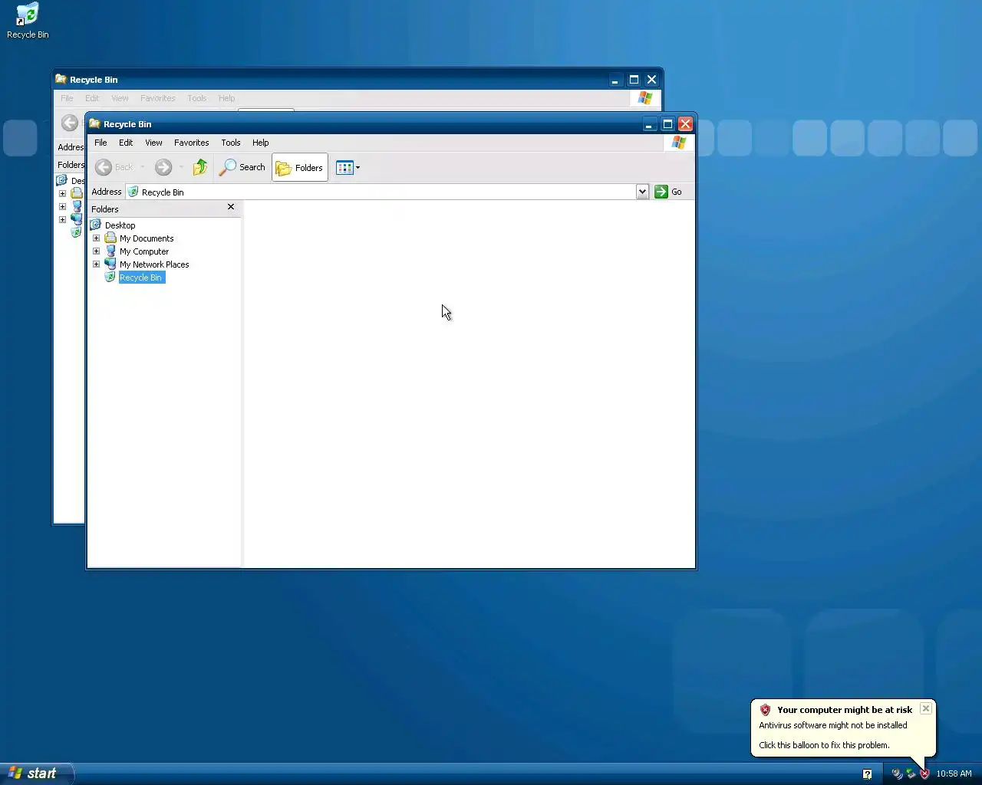The width and height of the screenshot is (982, 785).
Task: Open Forward history dropdown arrow
Action: pyautogui.click(x=181, y=167)
